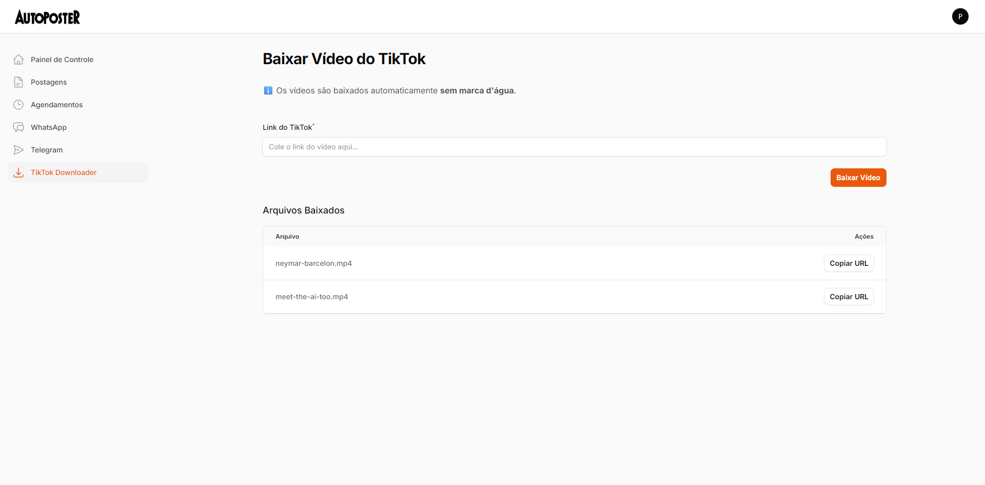
Task: Copy URL for neymar-barcelon.mp4
Action: pos(849,263)
